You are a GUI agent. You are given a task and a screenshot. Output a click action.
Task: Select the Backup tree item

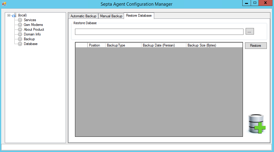(x=29, y=39)
